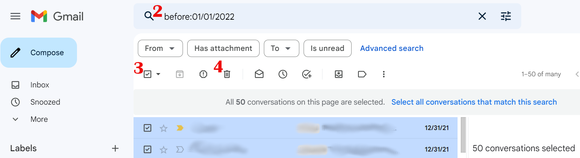Image resolution: width=580 pixels, height=158 pixels.
Task: Mark selected as read envelope icon
Action: 259,74
